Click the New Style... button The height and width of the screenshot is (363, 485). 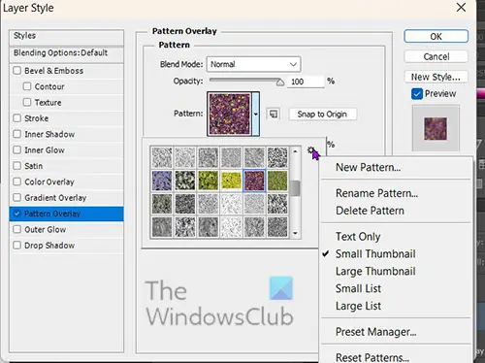point(436,77)
